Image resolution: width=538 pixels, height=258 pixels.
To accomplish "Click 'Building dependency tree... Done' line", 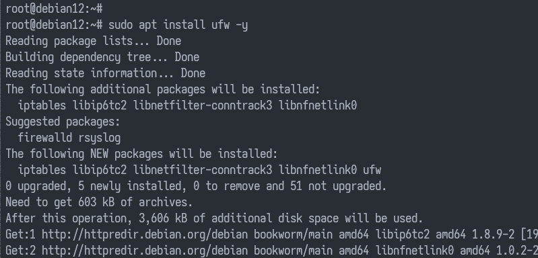I will click(102, 57).
